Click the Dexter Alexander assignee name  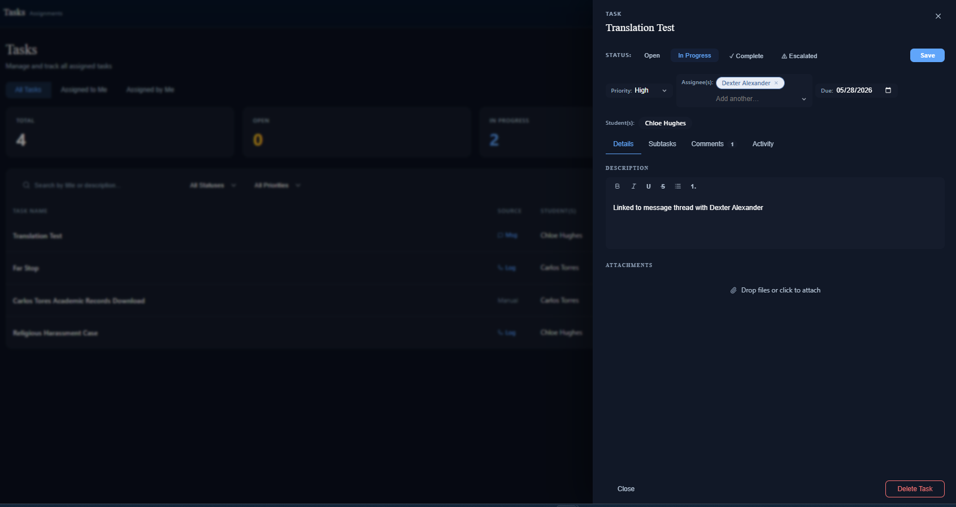[746, 83]
